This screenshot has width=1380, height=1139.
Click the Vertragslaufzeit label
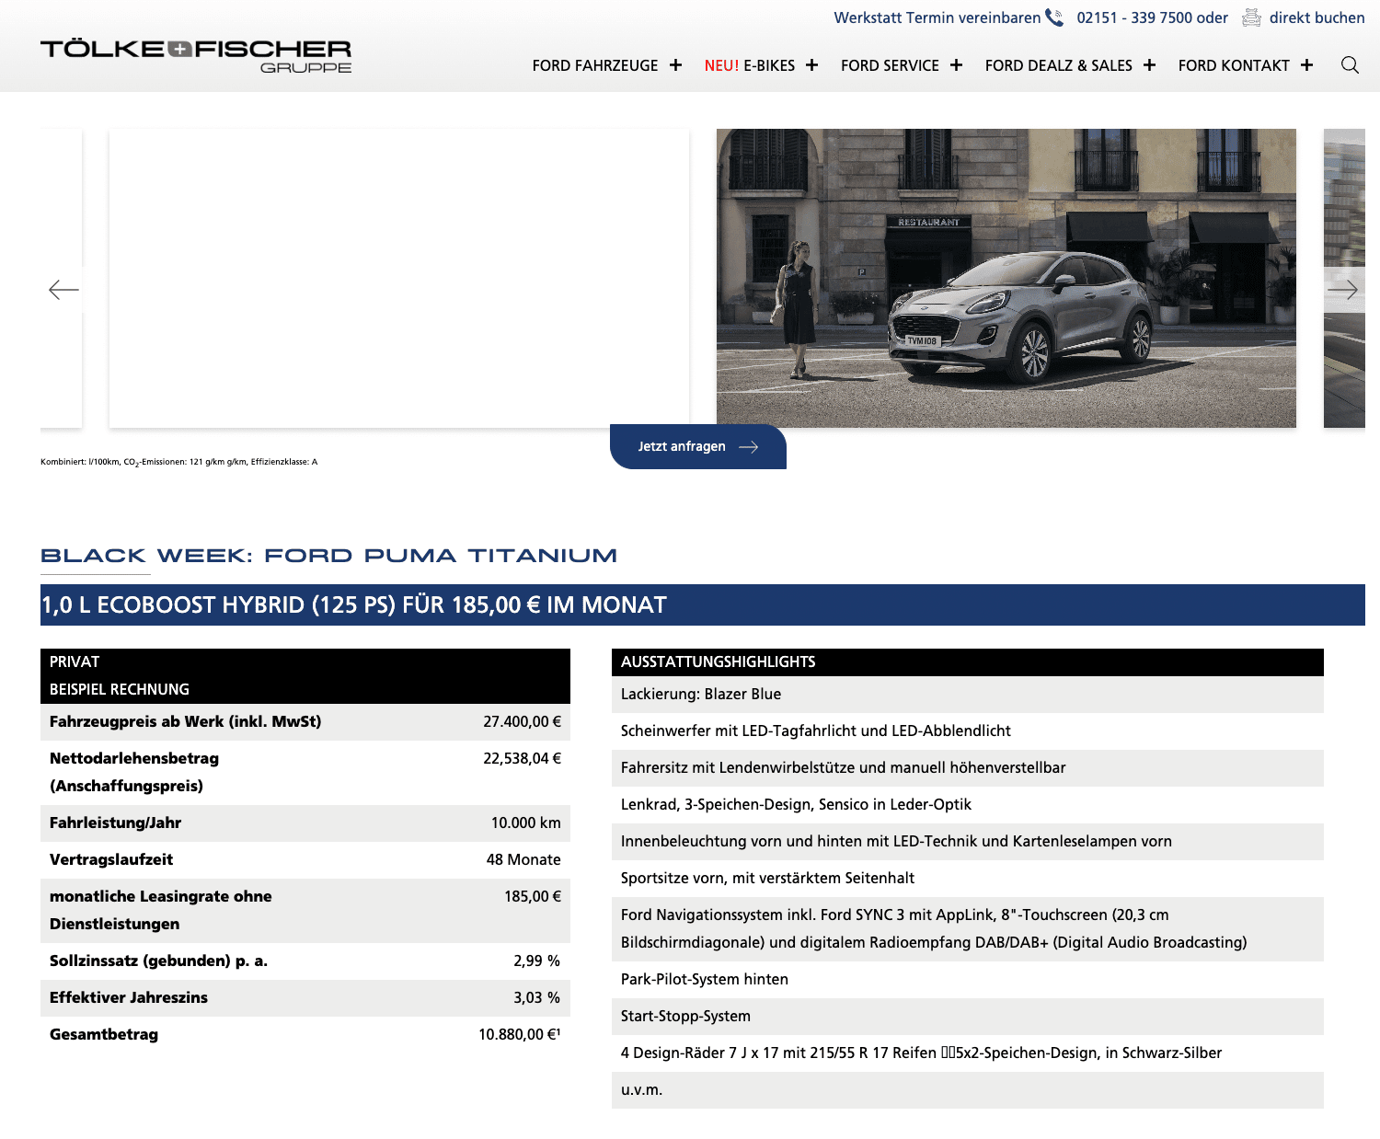[111, 859]
